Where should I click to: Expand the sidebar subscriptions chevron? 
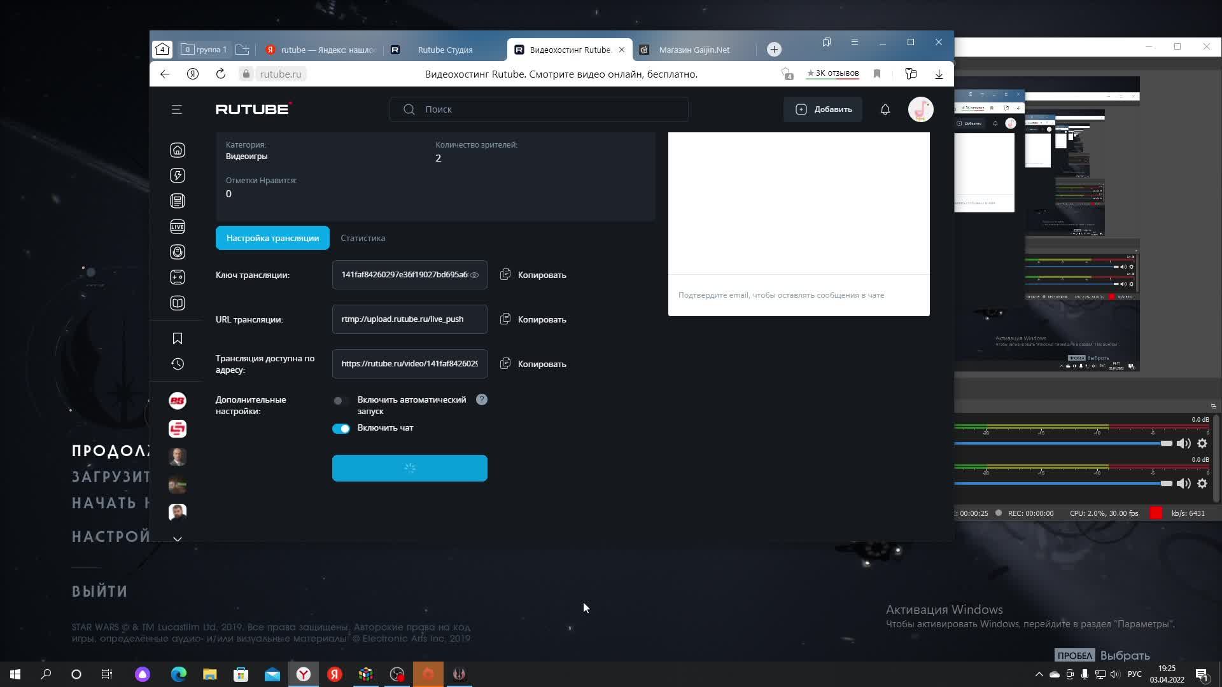178,539
